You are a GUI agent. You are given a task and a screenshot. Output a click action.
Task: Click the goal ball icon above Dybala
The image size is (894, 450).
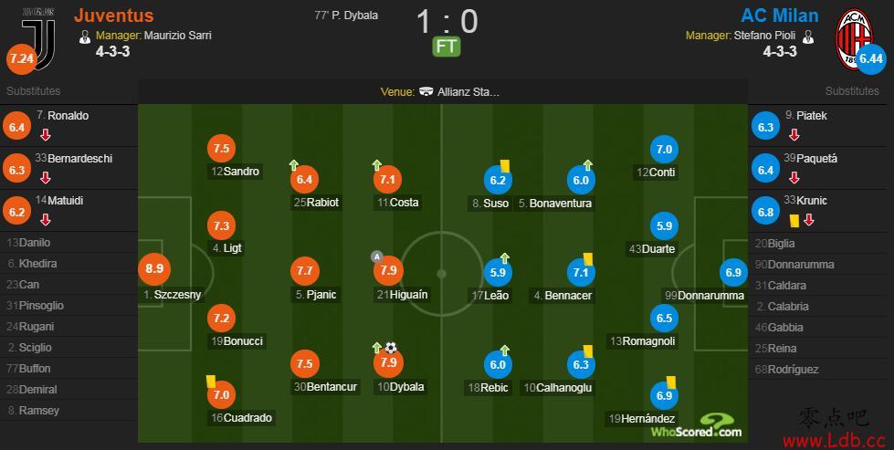pos(391,348)
